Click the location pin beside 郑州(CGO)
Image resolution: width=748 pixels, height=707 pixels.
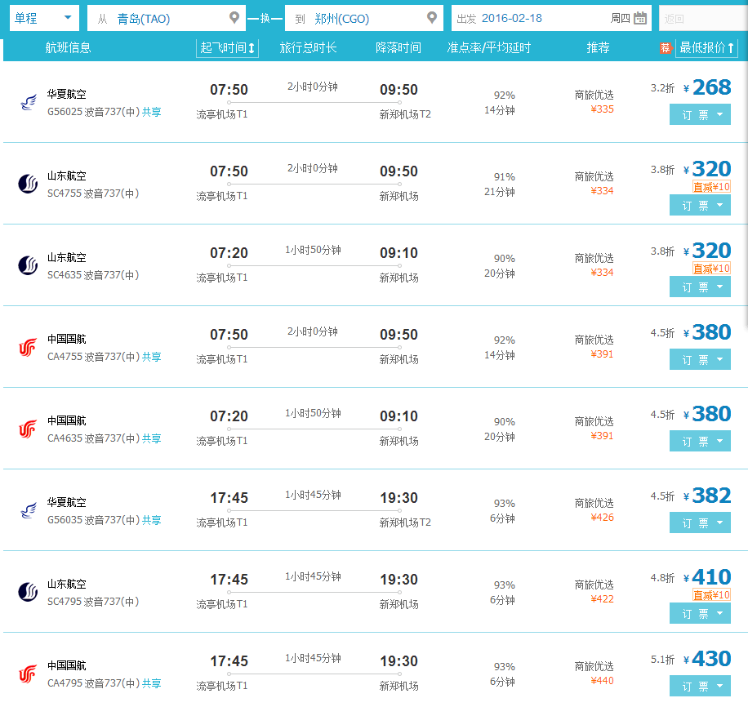432,16
